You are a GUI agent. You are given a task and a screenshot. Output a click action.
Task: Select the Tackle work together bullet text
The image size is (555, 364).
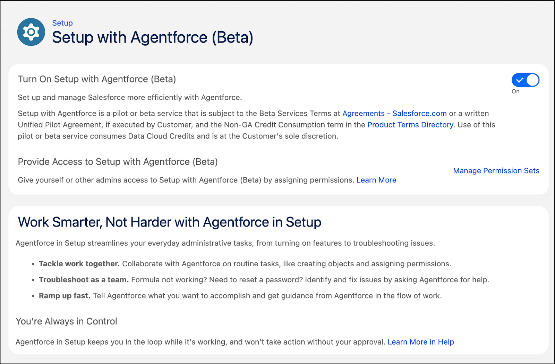(245, 264)
